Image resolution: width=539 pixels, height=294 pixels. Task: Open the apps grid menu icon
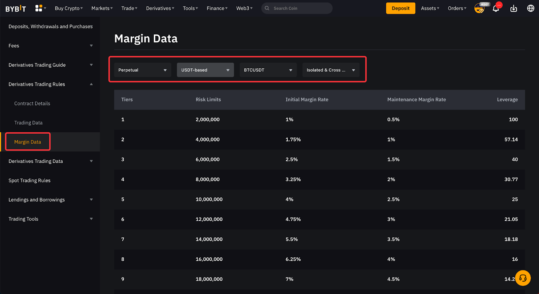click(39, 8)
